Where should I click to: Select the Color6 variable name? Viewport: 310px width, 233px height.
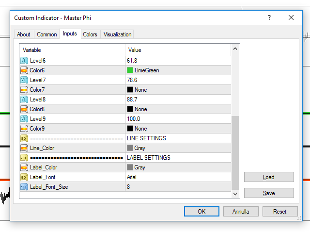[x=37, y=70]
